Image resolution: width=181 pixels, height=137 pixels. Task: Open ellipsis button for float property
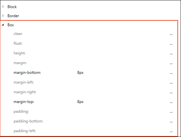pos(171,44)
